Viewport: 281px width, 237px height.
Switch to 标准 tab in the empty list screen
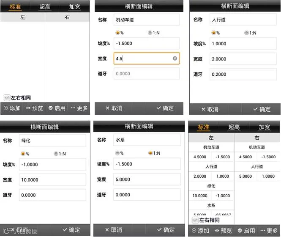coord(15,7)
